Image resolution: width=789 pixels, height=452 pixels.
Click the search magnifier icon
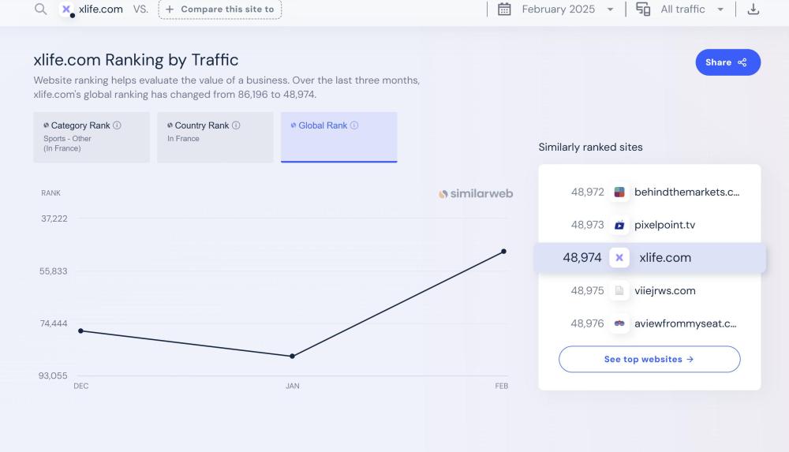(40, 9)
